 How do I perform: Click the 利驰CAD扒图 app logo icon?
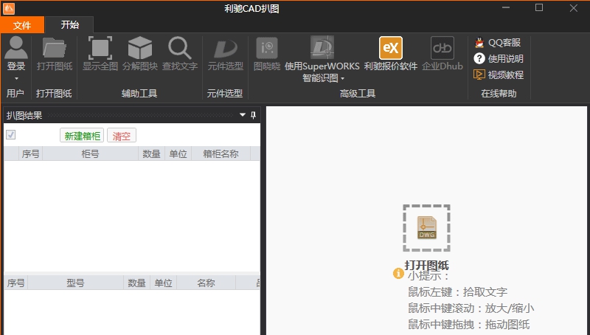coord(9,8)
